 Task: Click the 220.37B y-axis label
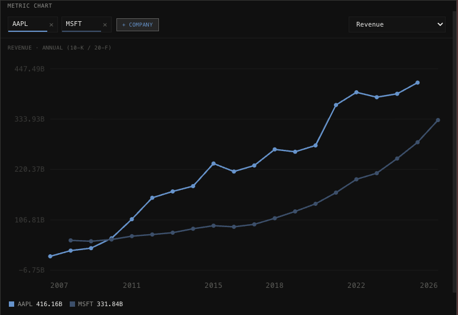click(x=30, y=169)
